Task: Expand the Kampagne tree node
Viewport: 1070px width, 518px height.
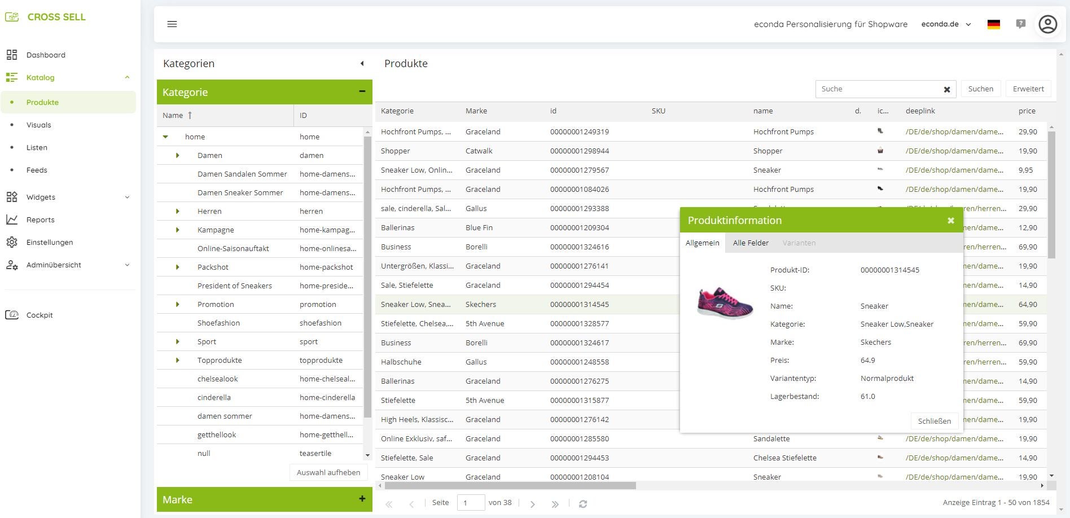Action: (177, 230)
